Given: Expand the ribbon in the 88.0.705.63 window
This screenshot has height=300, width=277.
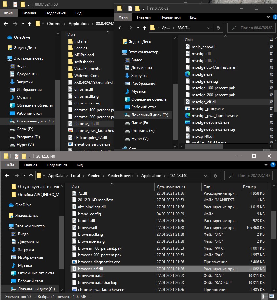Looking at the screenshot, I should pos(268,17).
